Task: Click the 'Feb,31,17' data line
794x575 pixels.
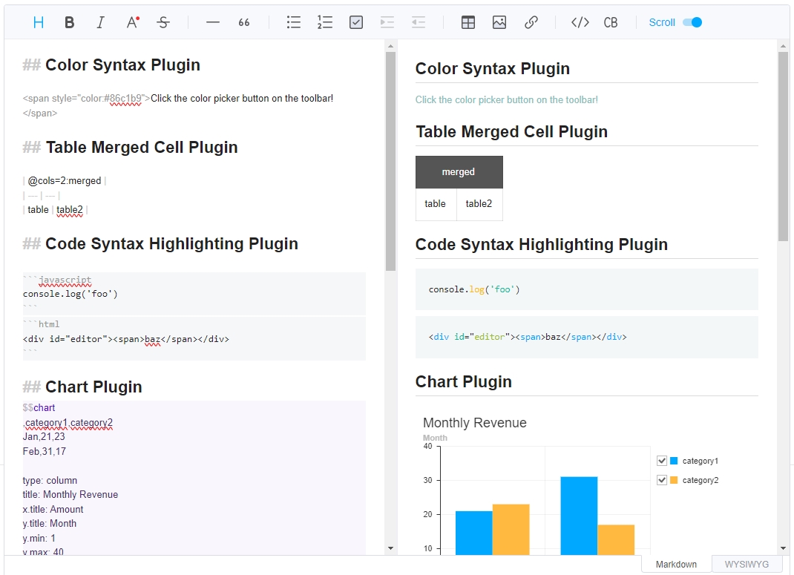Action: pyautogui.click(x=44, y=451)
